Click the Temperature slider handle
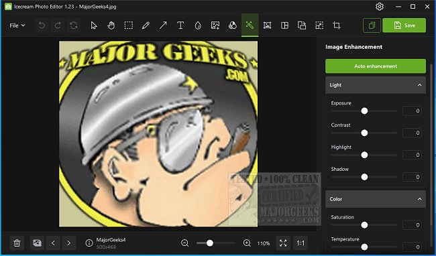Image resolution: width=436 pixels, height=256 pixels. tap(364, 247)
